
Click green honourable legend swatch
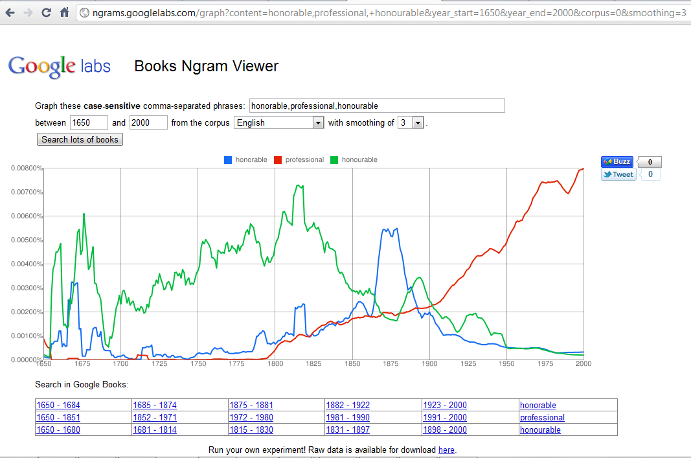334,160
